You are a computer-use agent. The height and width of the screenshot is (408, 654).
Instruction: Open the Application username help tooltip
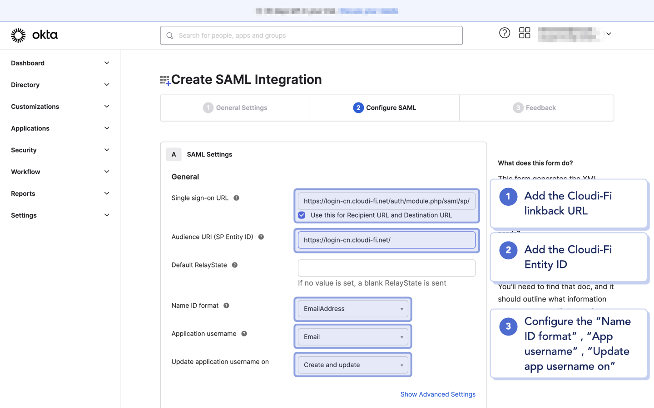pyautogui.click(x=243, y=333)
